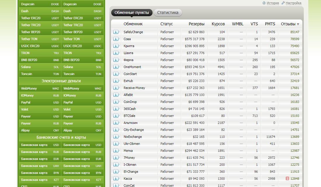Select Volet USD in give column

pos(40,109)
